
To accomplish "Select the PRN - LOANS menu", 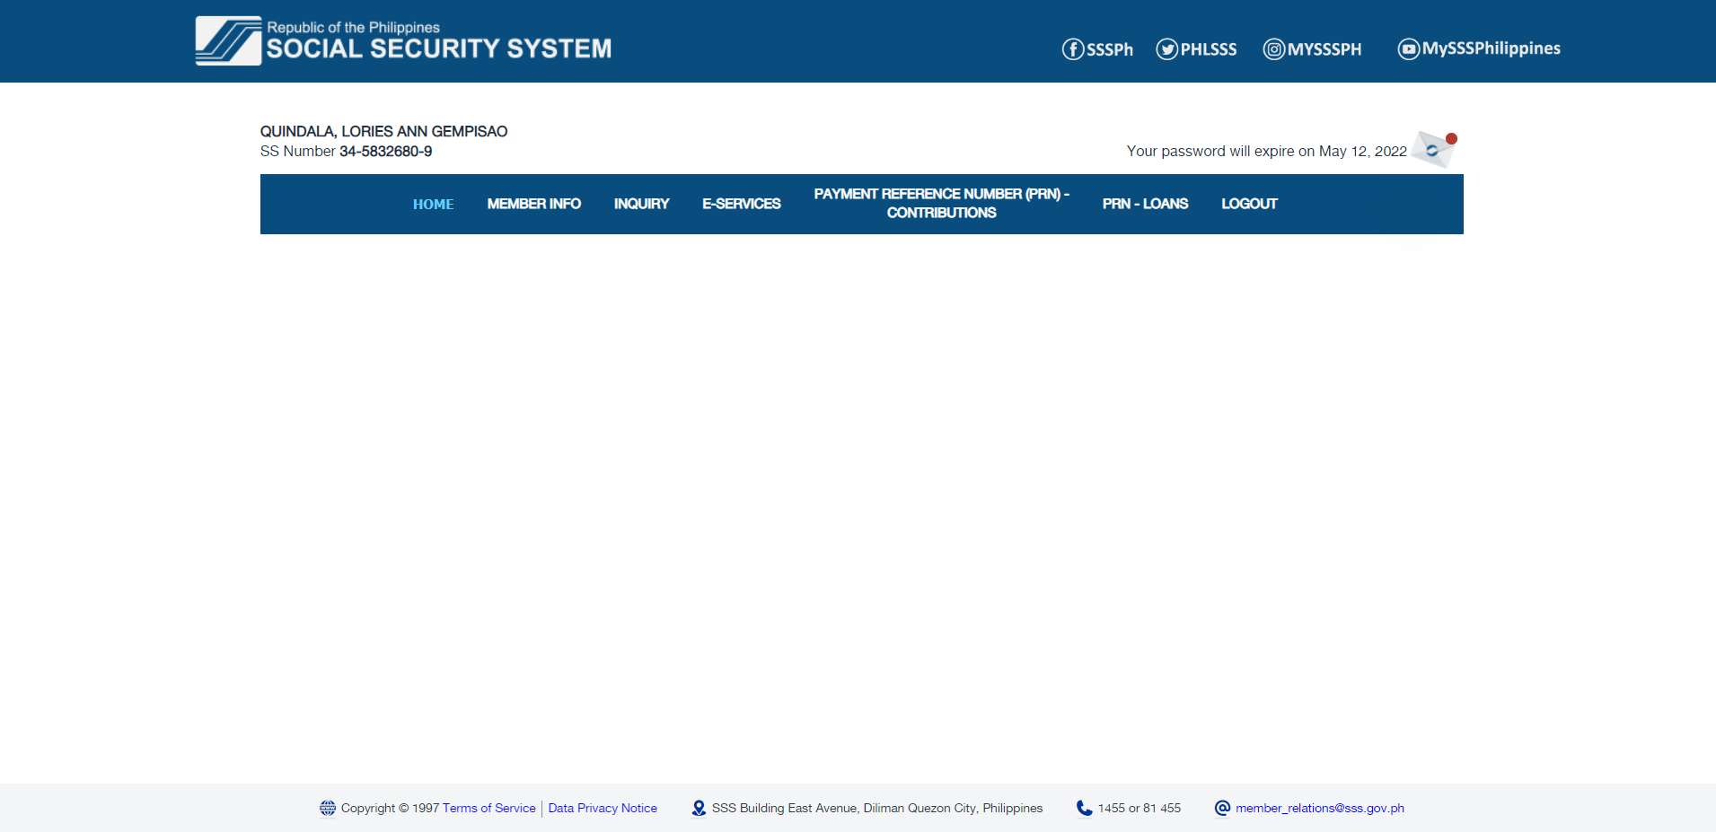I will click(x=1145, y=204).
